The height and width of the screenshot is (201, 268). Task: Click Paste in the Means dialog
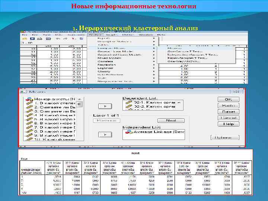228,105
